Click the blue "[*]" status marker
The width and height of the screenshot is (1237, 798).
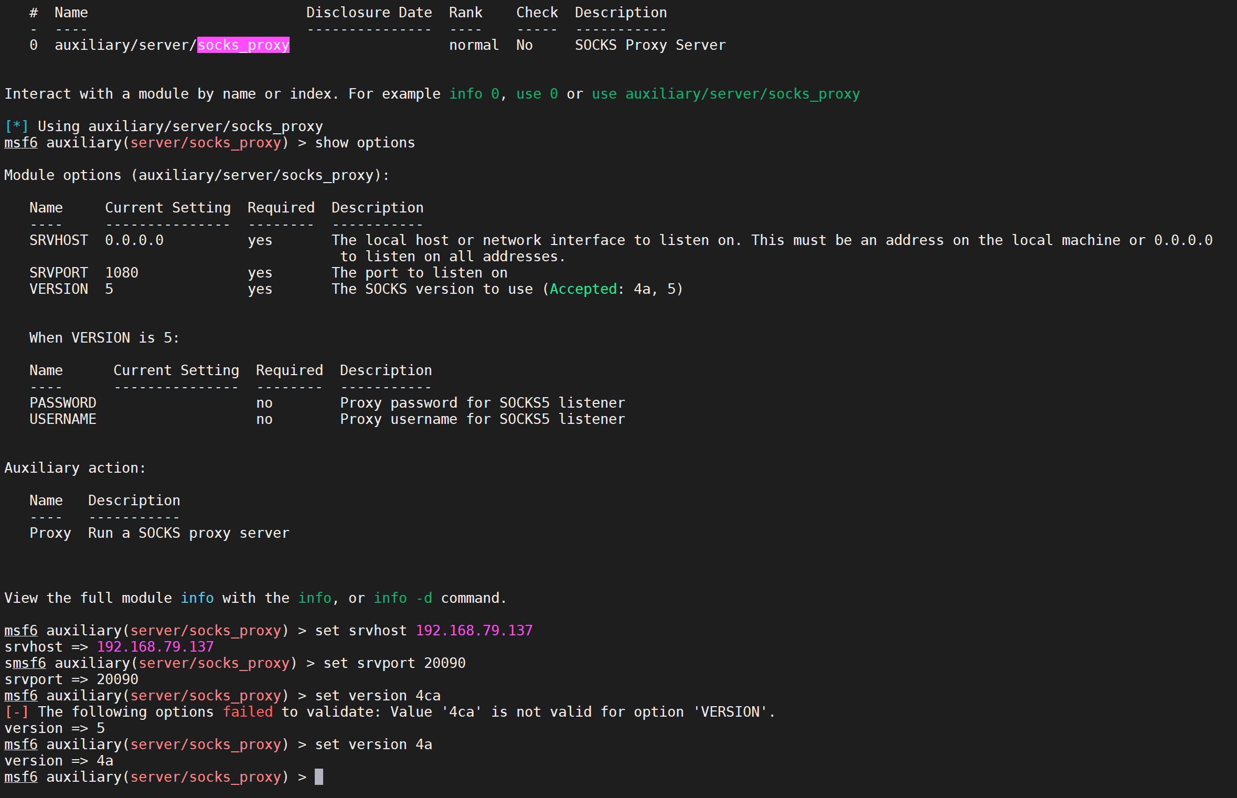[17, 126]
